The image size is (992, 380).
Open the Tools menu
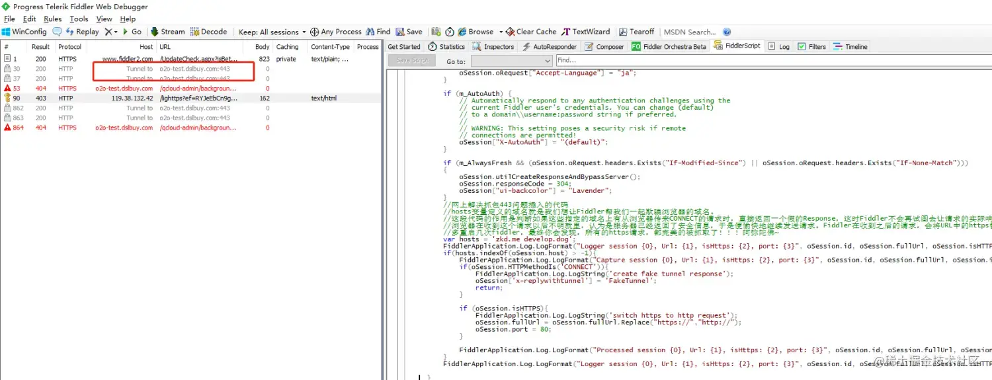point(79,19)
